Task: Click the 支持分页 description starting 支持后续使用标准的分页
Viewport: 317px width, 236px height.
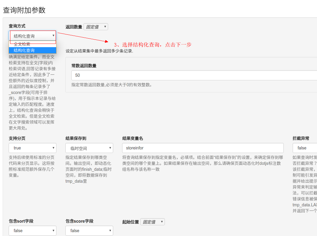Action: pyautogui.click(x=32, y=166)
